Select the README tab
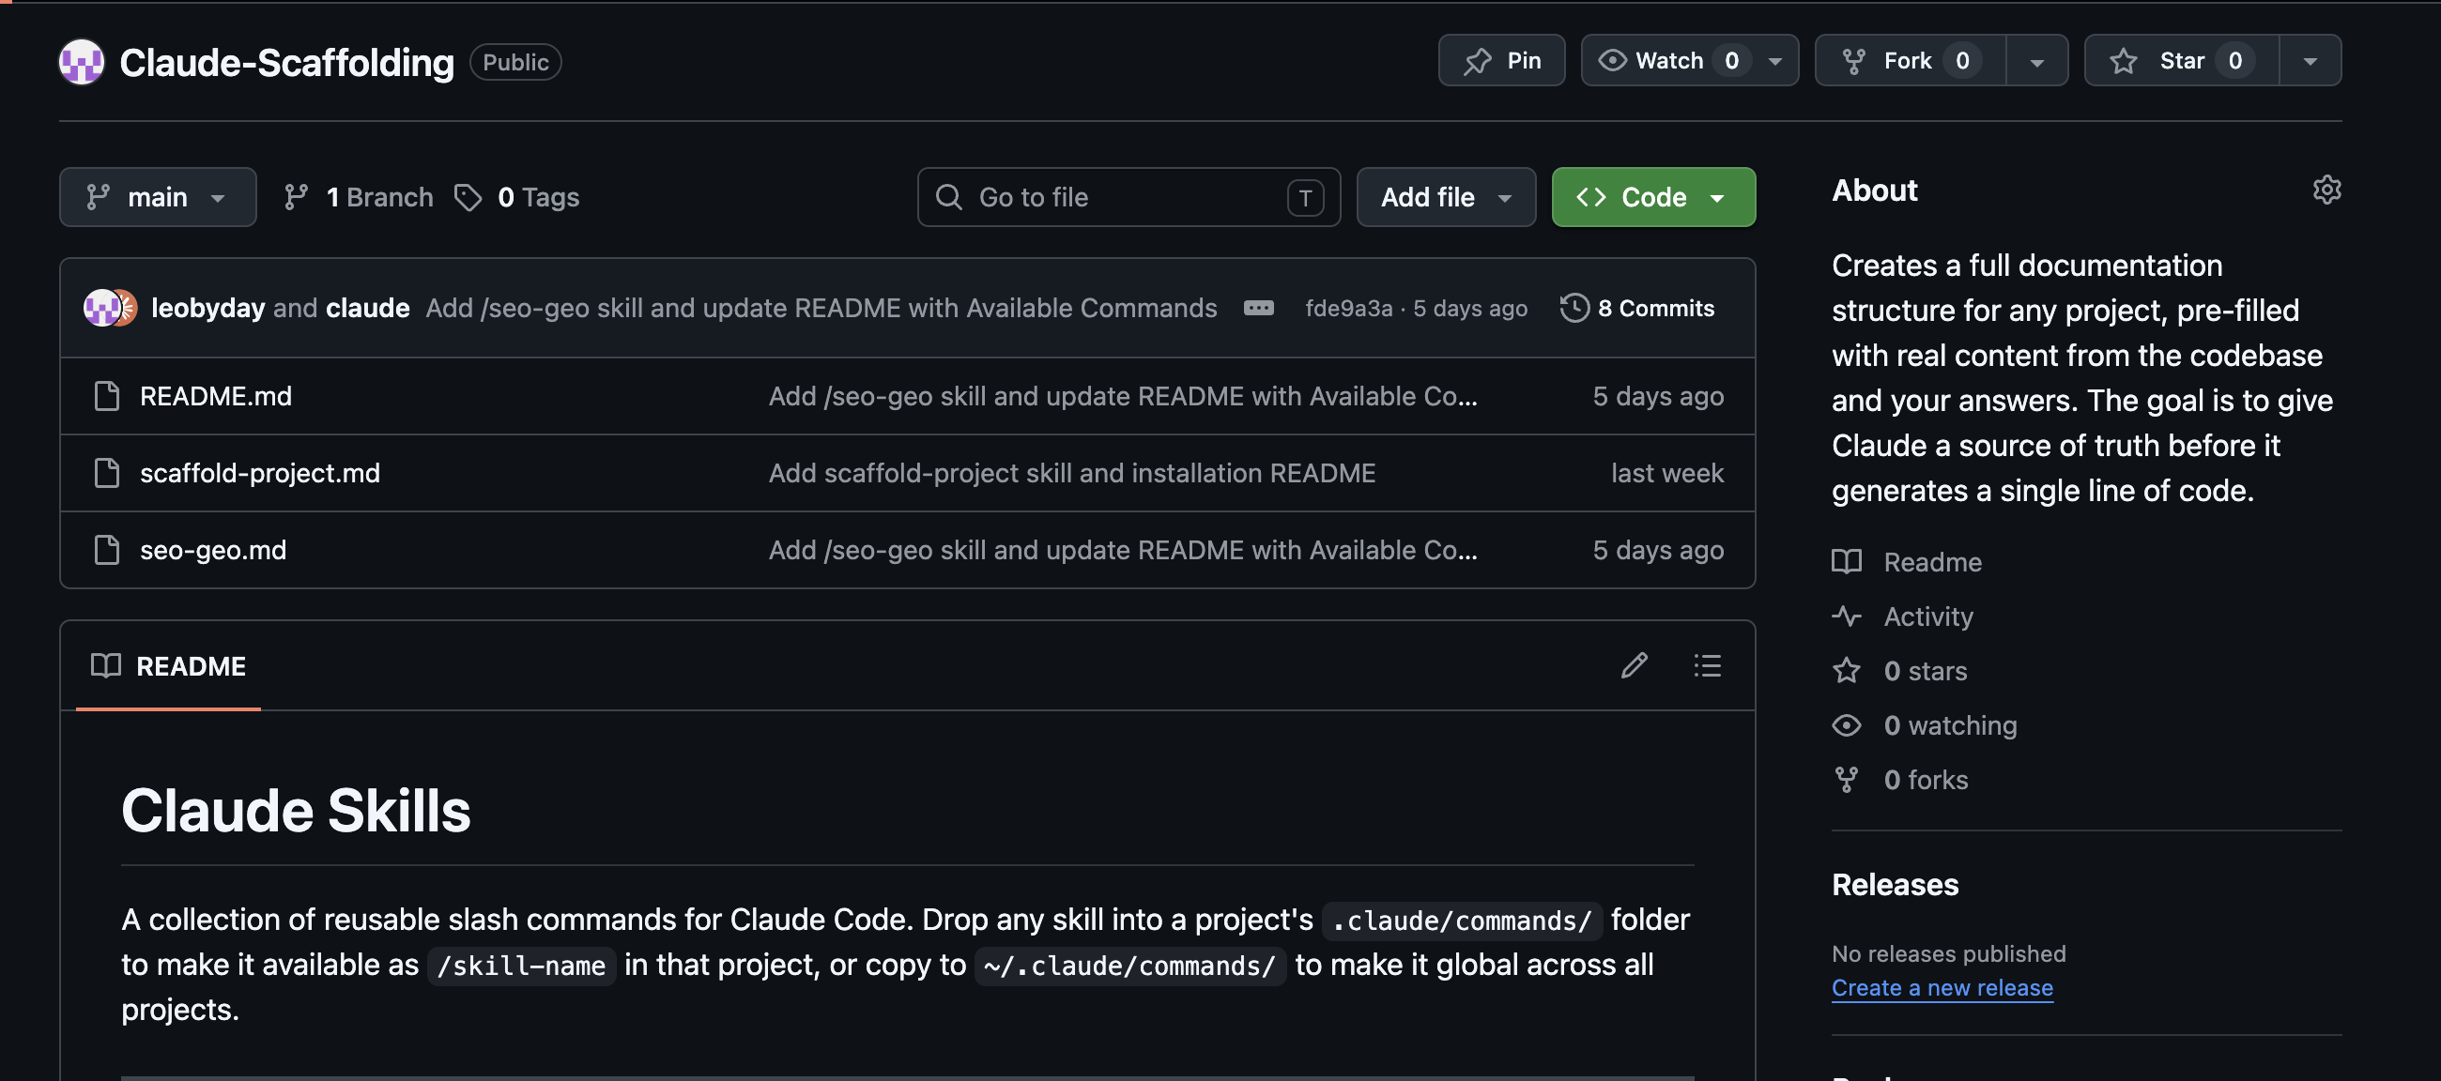 pyautogui.click(x=168, y=666)
